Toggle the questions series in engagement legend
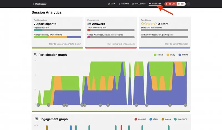This screenshot has height=130, width=222. pos(181,119)
